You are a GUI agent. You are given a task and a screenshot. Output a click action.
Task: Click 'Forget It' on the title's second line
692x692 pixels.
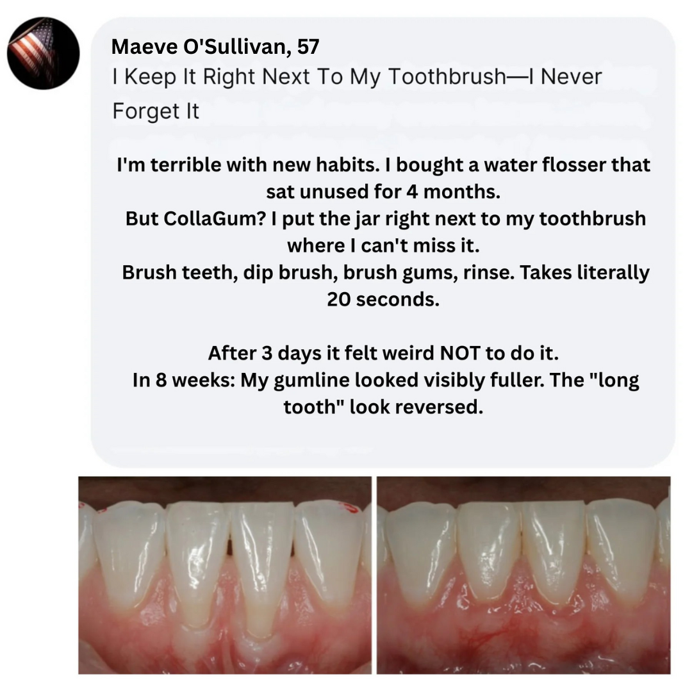[x=155, y=111]
